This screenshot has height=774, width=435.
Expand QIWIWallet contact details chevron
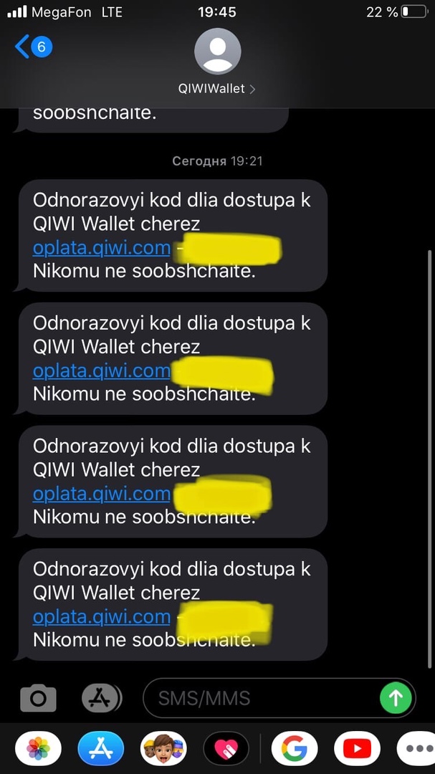coord(252,90)
